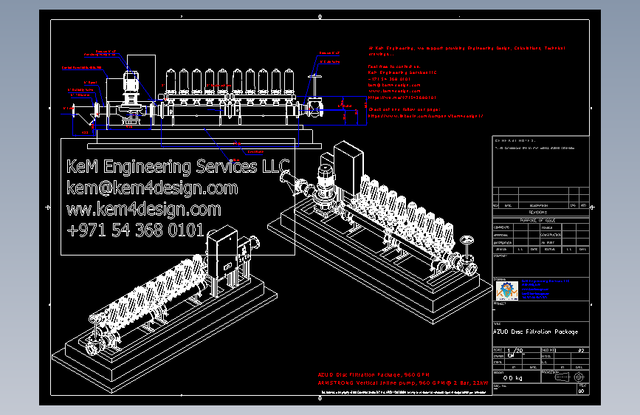Viewport: 640px width, 415px height.
Task: Click the red 'kem@kem4design.com' email line
Action: [394, 85]
